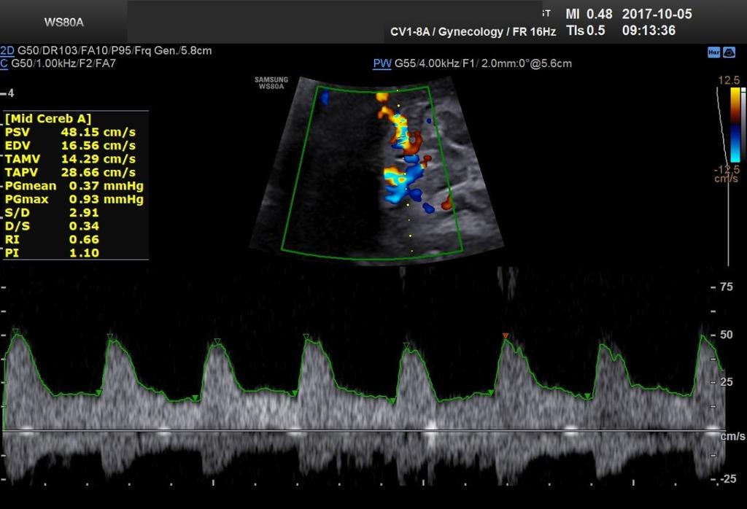Select the PGmean 0.37 mmHg row
The image size is (747, 509).
pyautogui.click(x=74, y=186)
